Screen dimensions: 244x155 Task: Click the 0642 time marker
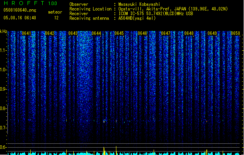tap(50, 33)
